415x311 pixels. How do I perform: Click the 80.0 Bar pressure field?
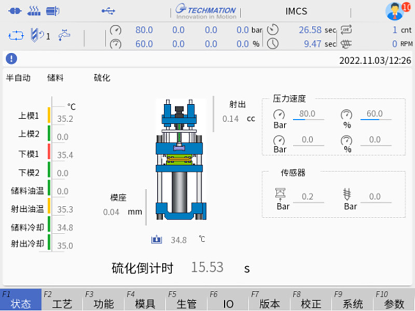point(308,114)
